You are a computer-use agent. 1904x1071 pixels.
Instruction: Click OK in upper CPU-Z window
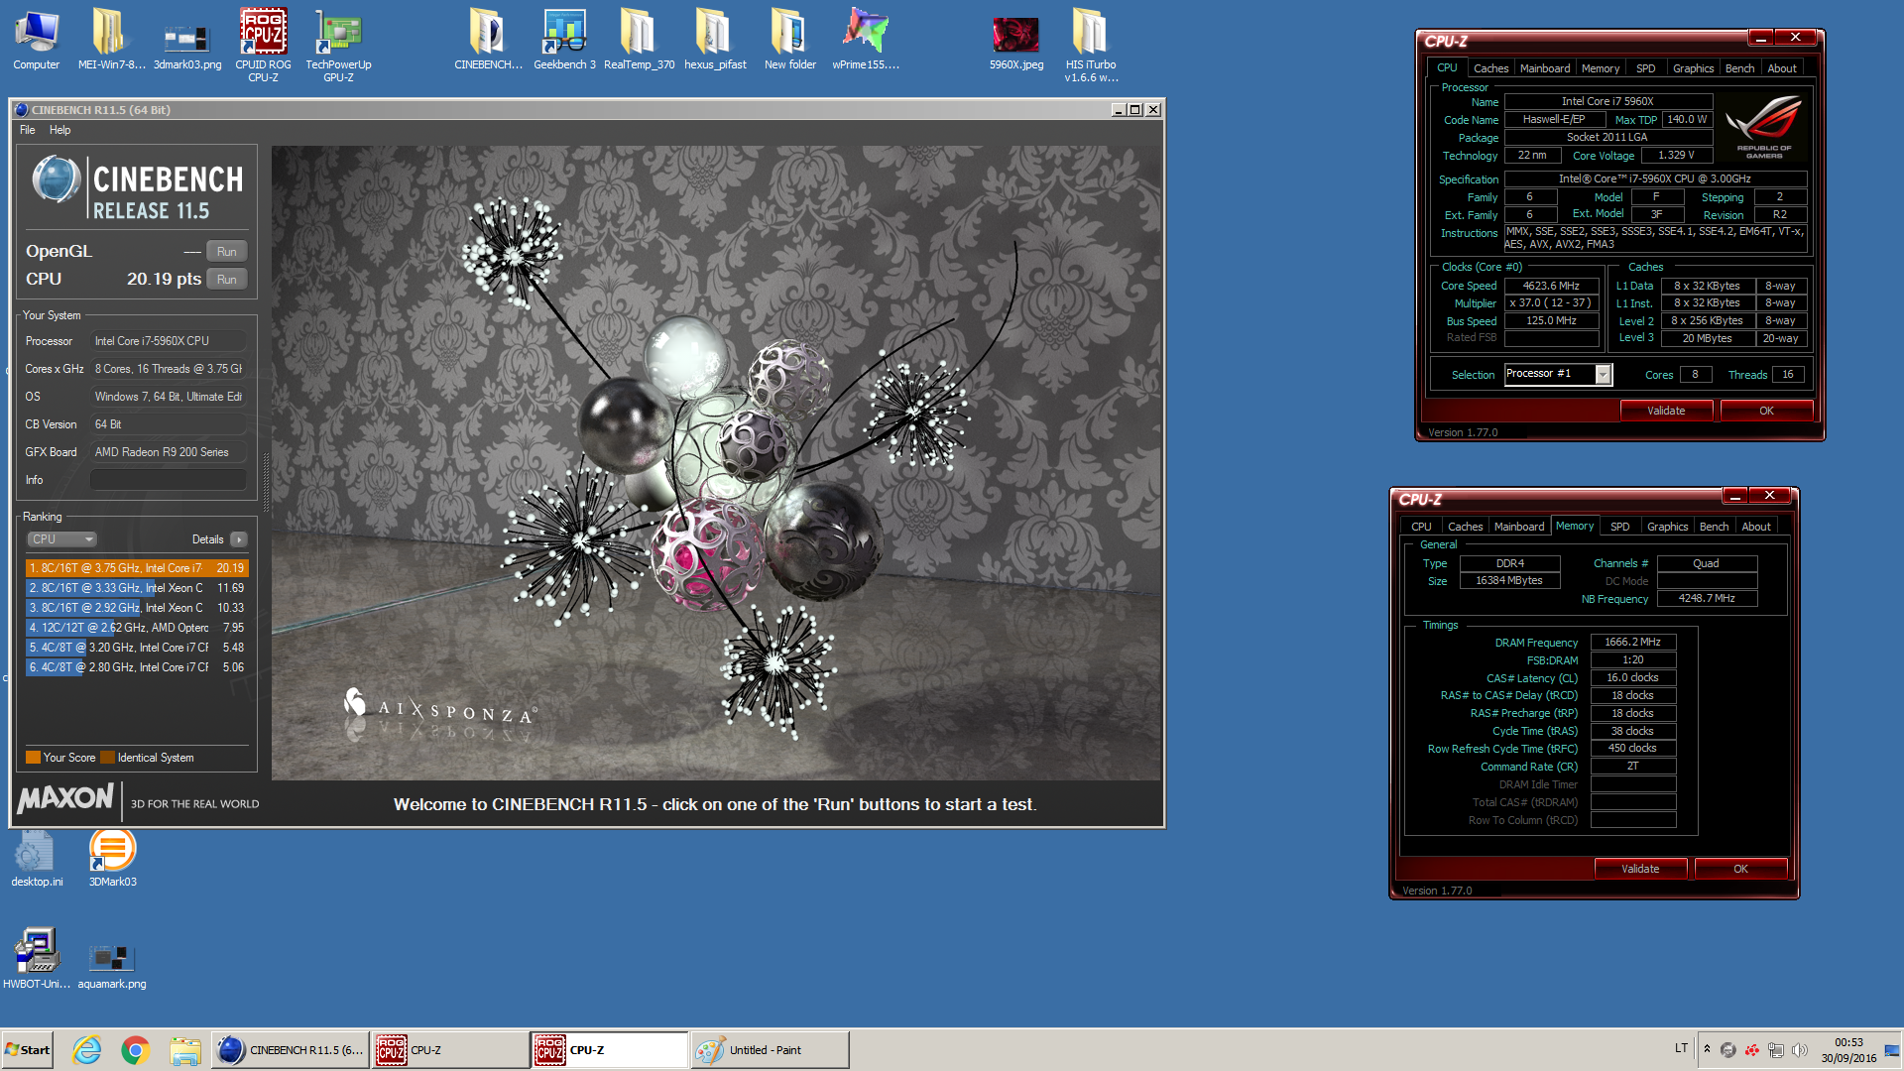(x=1766, y=411)
